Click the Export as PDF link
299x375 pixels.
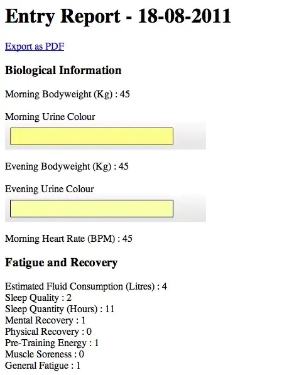tap(35, 46)
